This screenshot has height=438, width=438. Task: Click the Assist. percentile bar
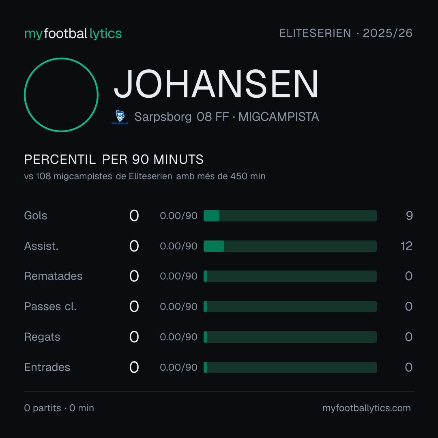tap(290, 246)
